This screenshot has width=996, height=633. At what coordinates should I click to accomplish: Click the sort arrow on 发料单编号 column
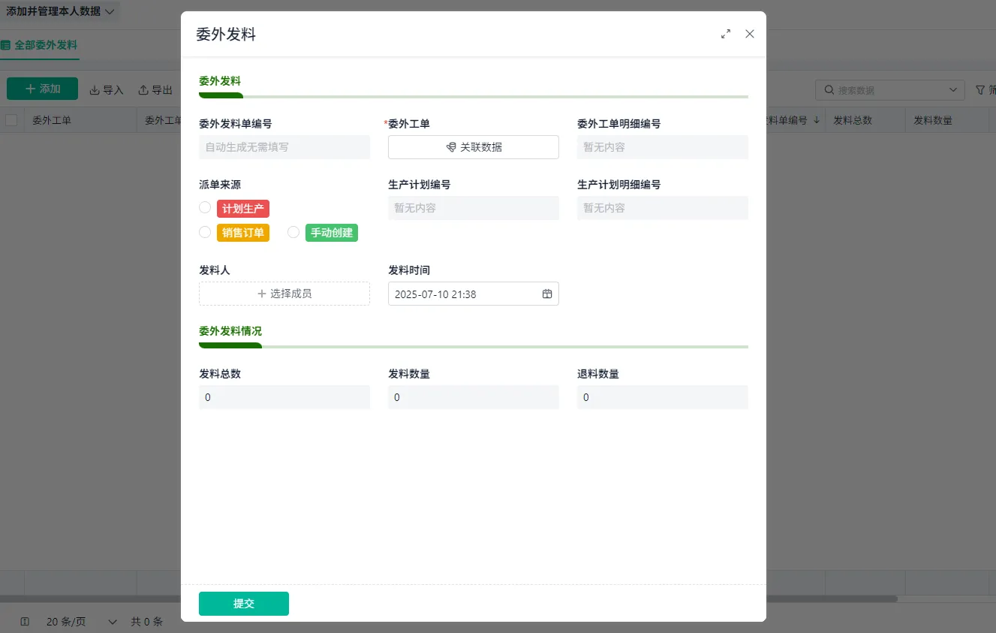817,120
